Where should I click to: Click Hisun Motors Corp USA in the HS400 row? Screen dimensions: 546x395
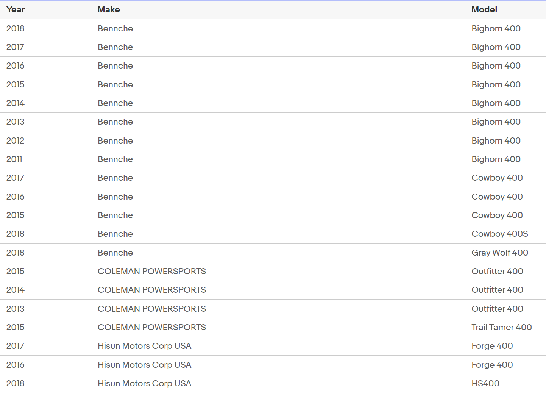[145, 383]
